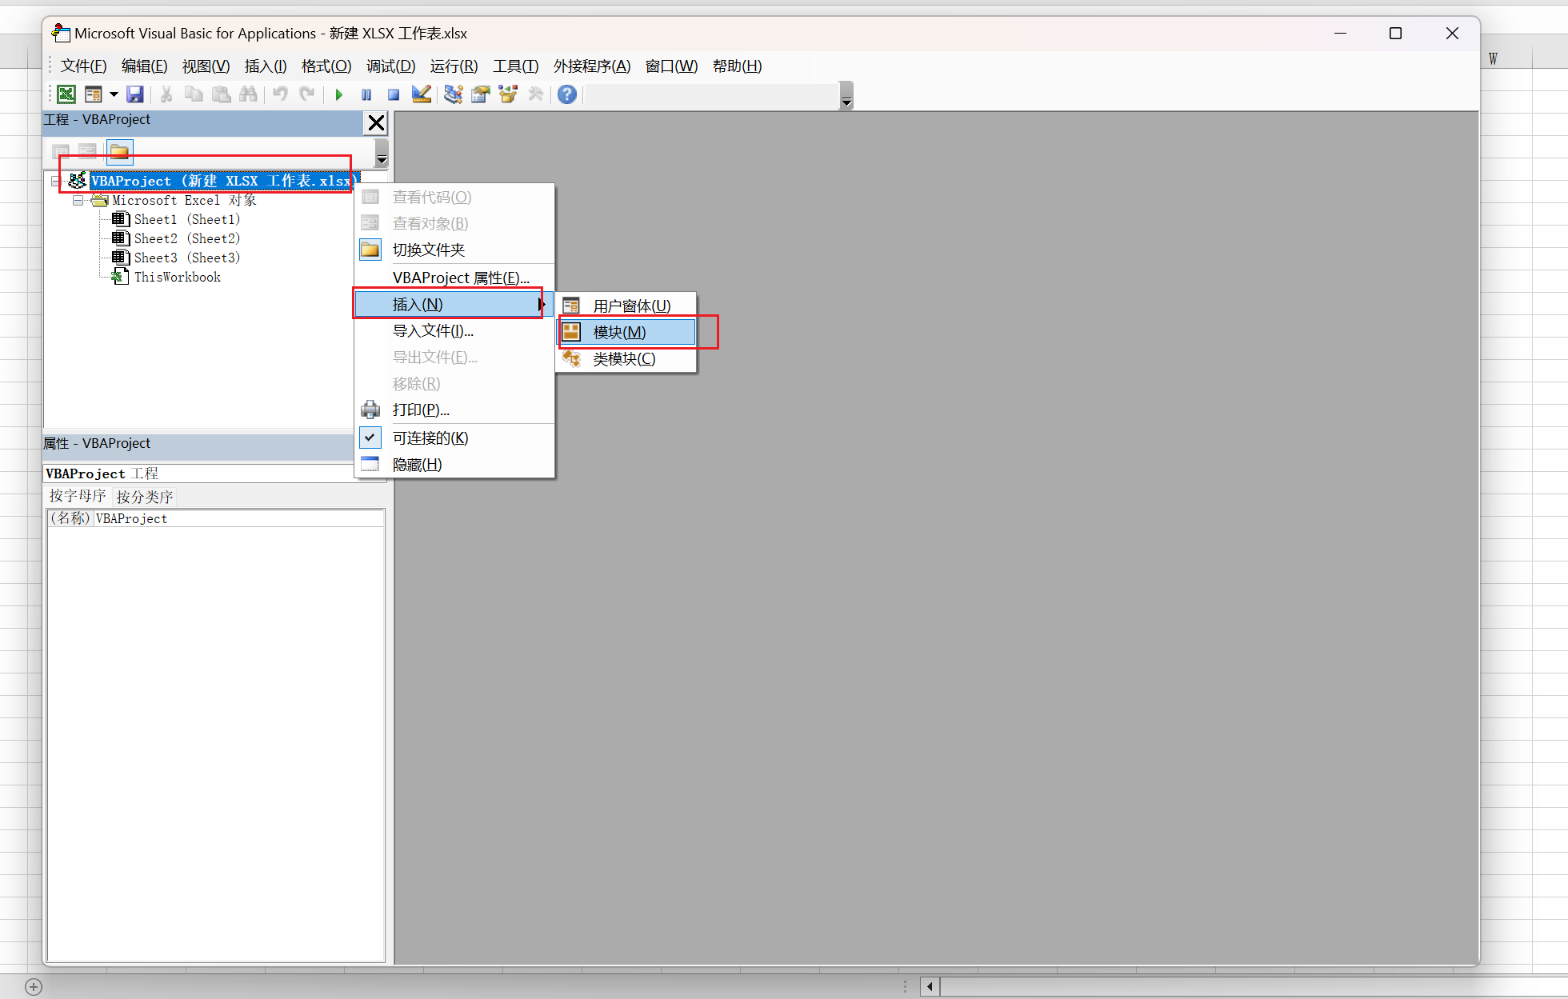Open the 插入(I) menu in menu bar
The width and height of the screenshot is (1568, 999).
pyautogui.click(x=266, y=66)
